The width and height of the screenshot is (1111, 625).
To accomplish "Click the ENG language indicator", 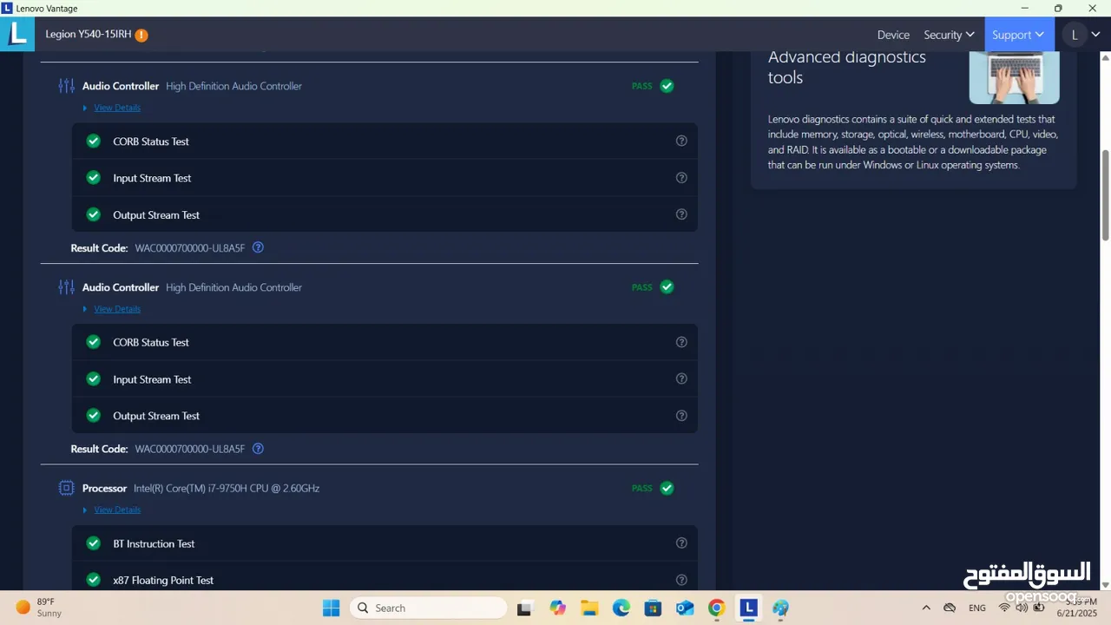I will click(976, 608).
